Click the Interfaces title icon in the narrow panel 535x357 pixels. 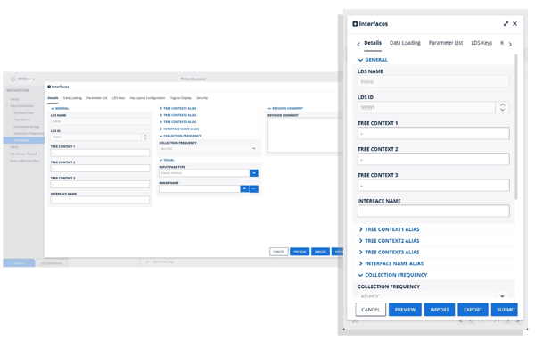coord(355,24)
